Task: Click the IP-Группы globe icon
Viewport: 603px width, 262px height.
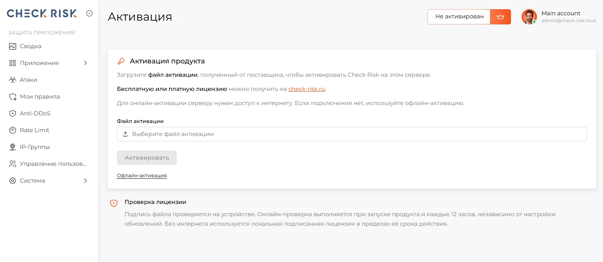Action: pyautogui.click(x=13, y=147)
